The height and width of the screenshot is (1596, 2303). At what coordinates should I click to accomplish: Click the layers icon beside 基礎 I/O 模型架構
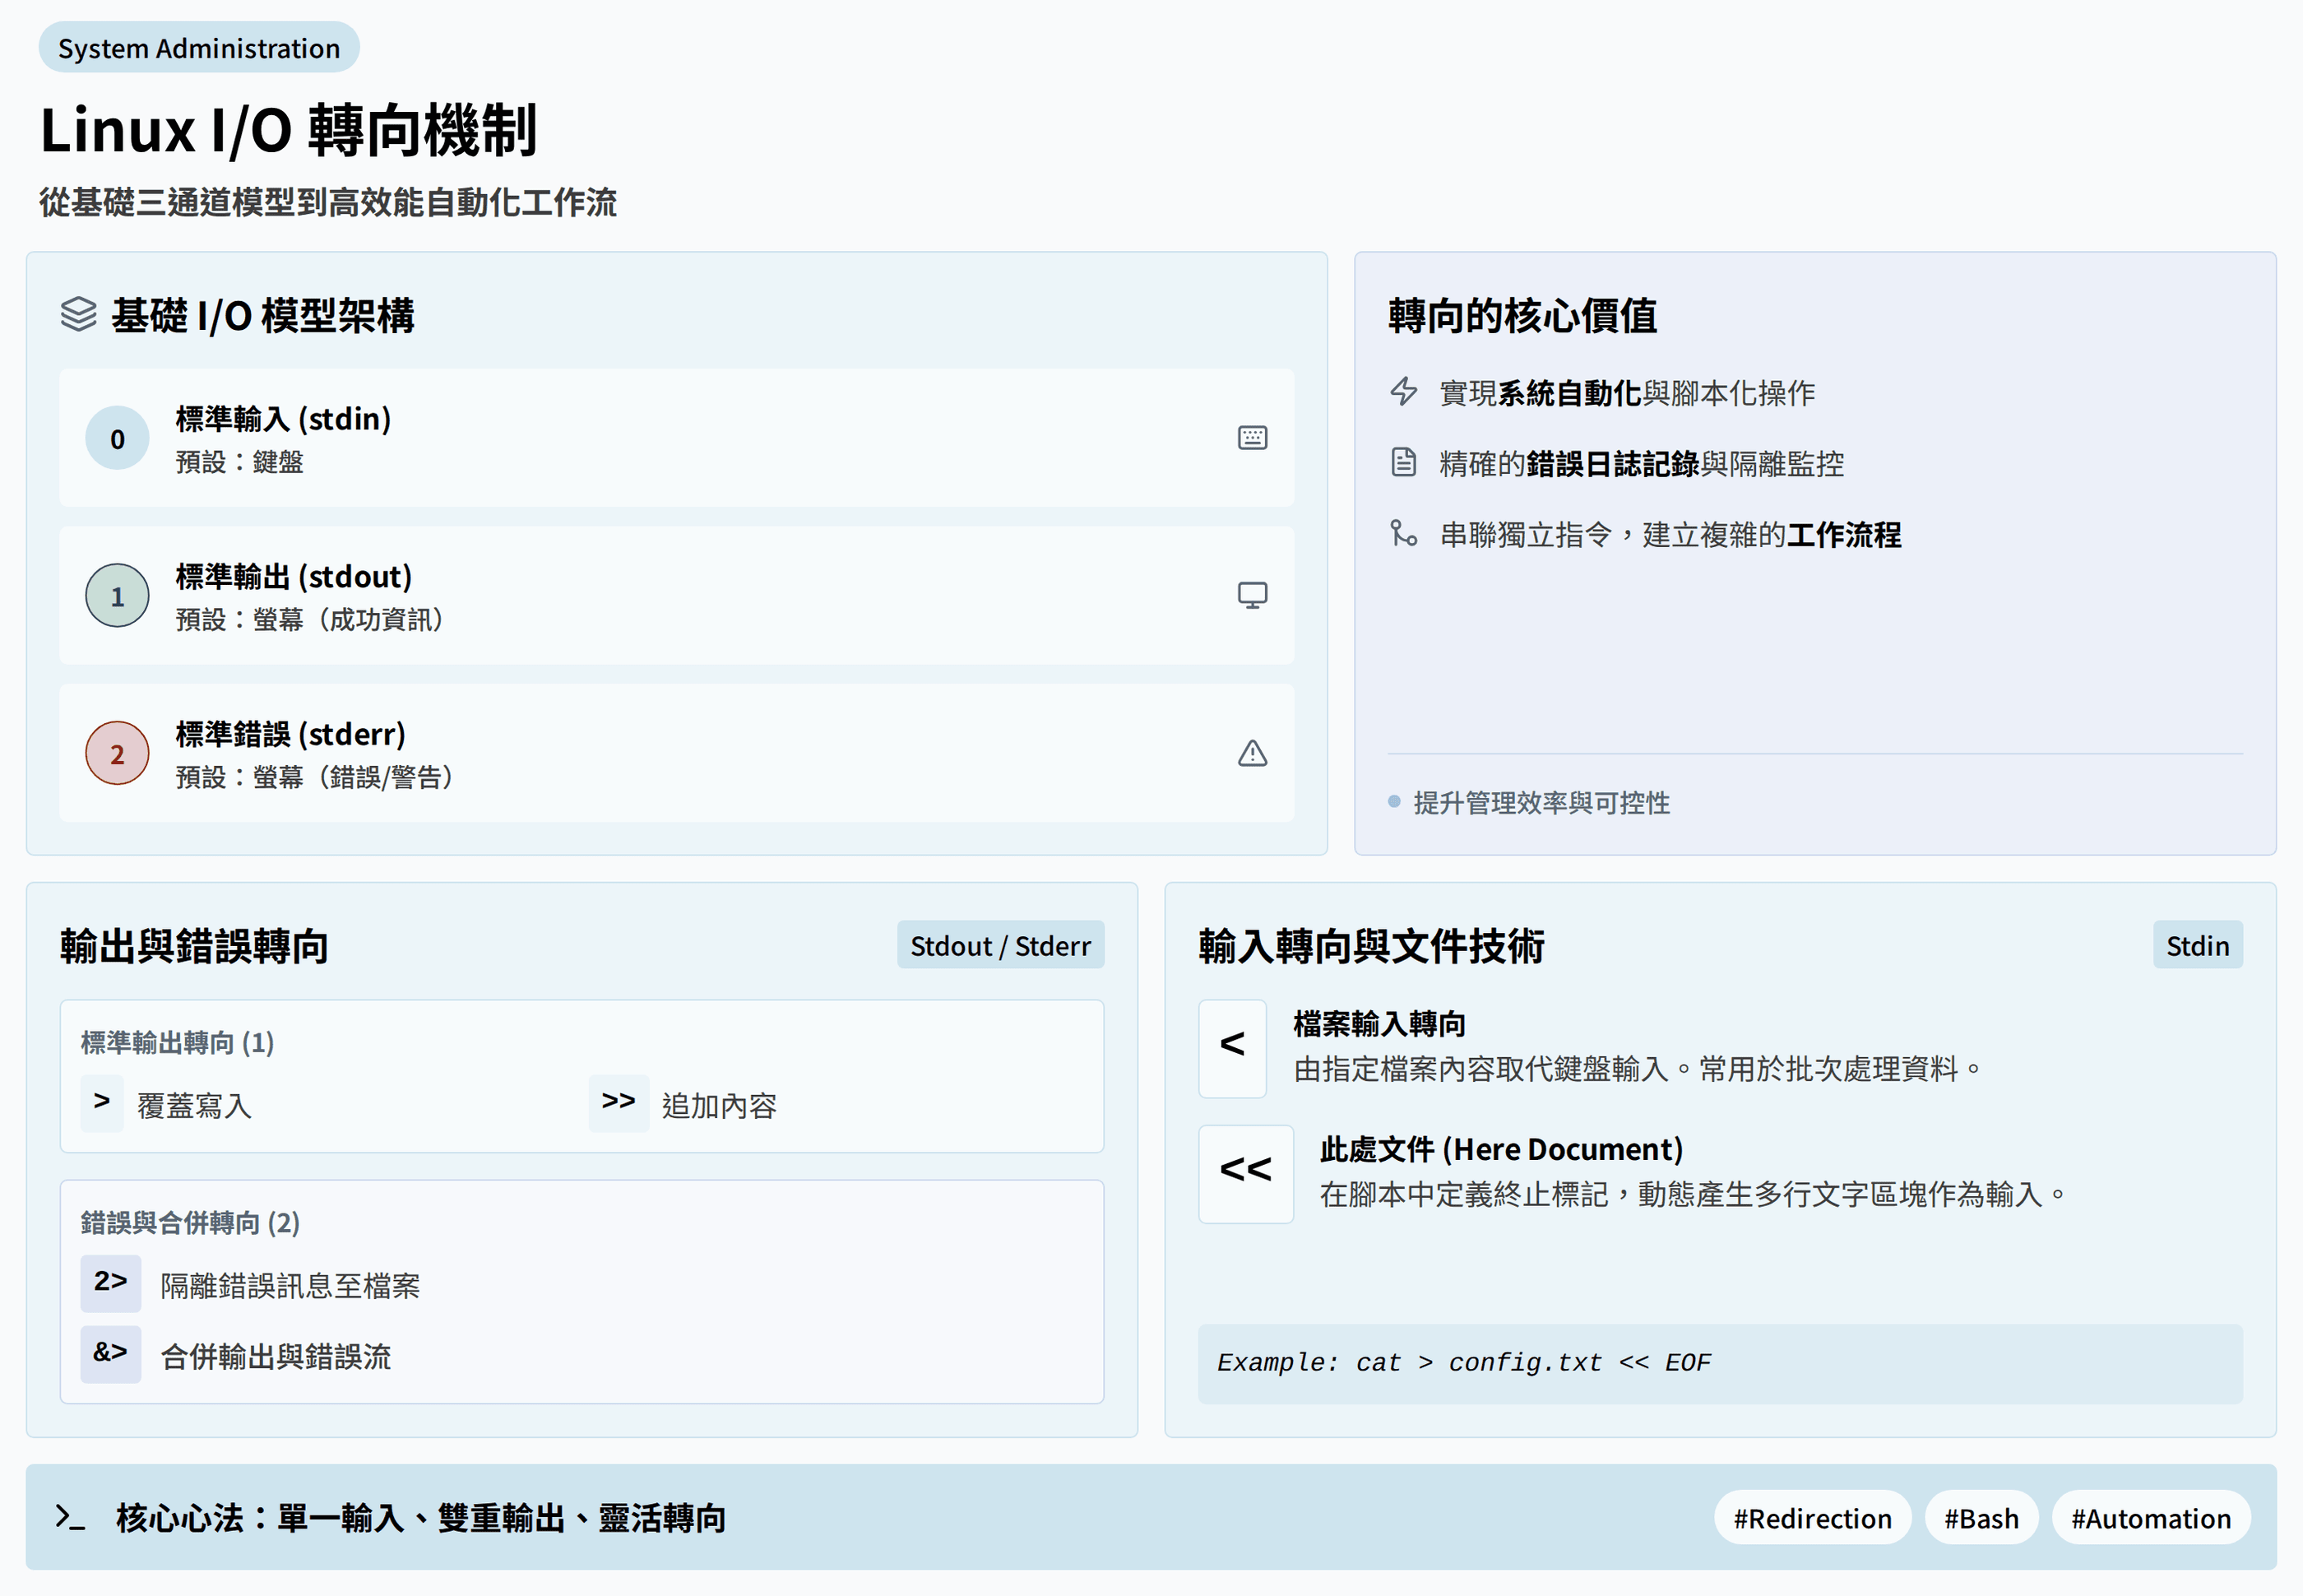pos(78,314)
